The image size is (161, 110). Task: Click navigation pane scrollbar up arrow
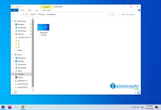(33, 18)
